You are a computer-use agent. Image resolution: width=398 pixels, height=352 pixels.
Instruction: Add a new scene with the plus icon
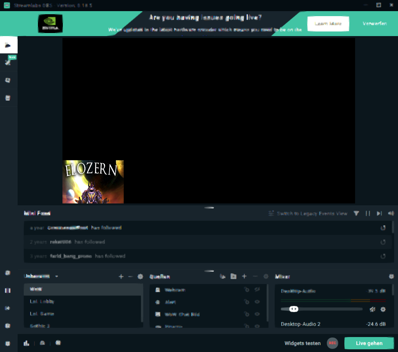click(121, 276)
